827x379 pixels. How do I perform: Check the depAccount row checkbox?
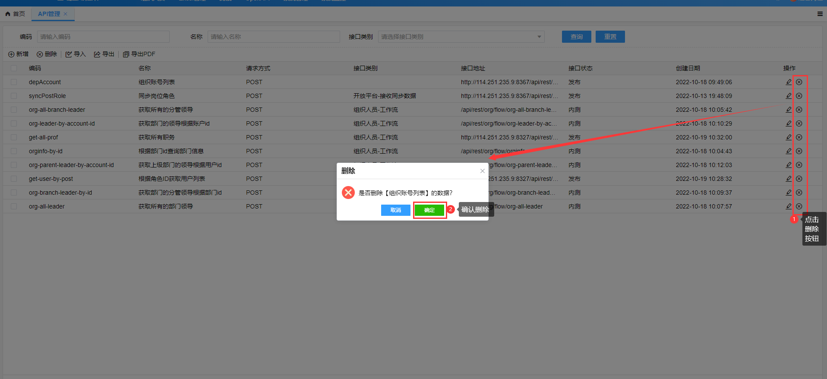tap(14, 82)
